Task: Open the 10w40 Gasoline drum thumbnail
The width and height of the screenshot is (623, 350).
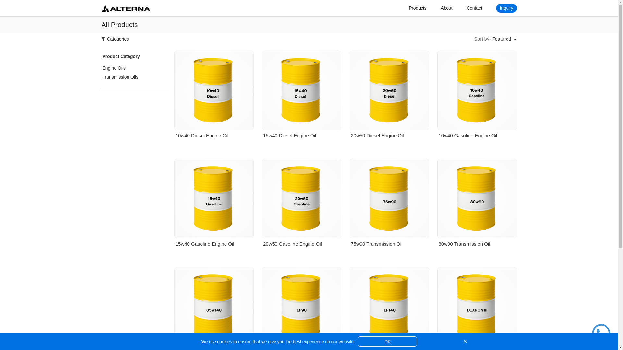Action: 477,90
